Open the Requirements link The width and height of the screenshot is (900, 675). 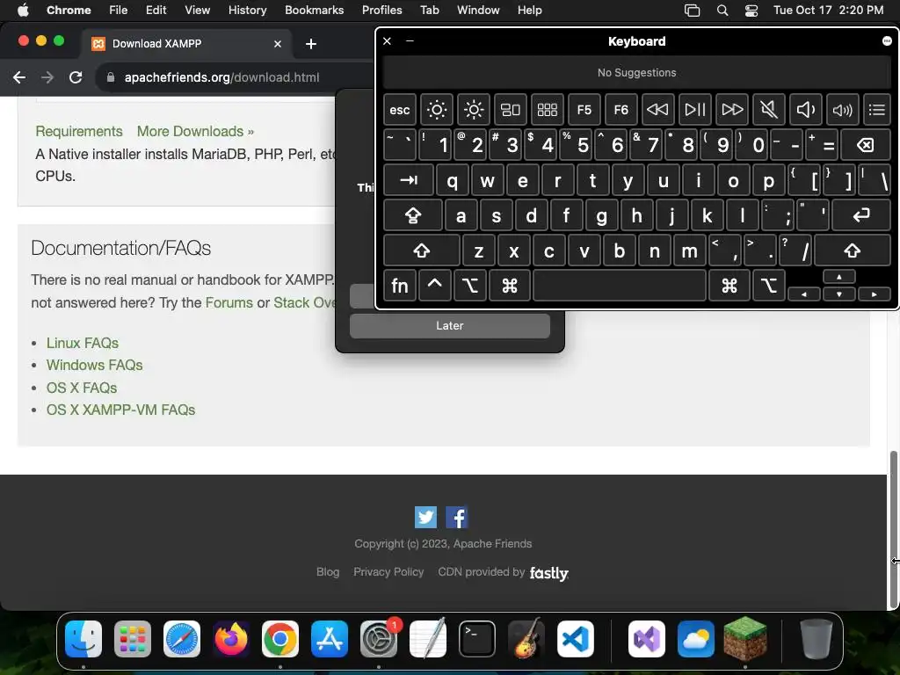[x=79, y=131]
